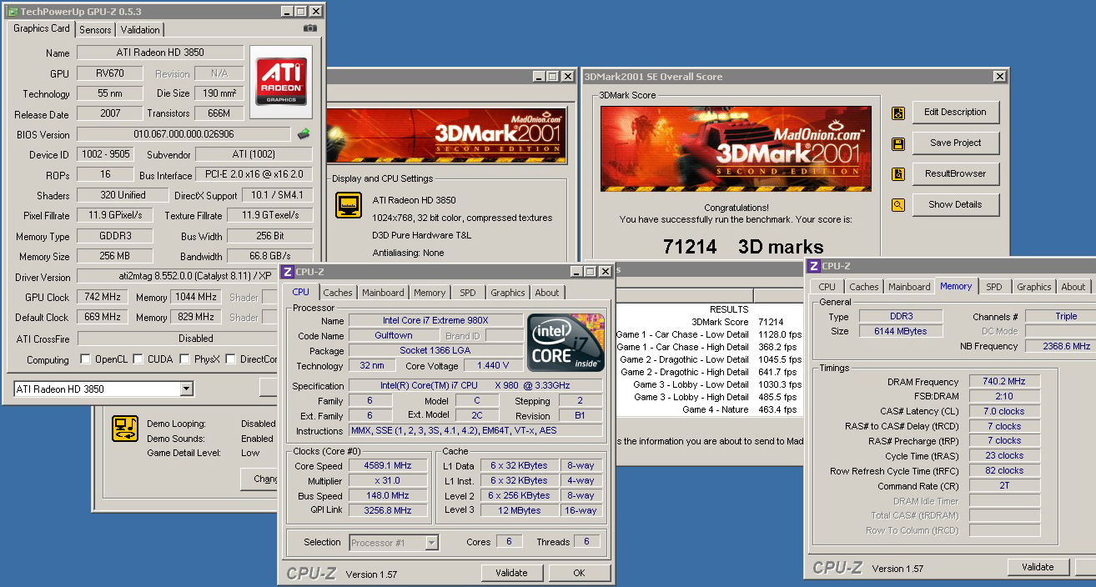Click the Channels # value Triple
This screenshot has width=1096, height=587.
[x=1060, y=316]
